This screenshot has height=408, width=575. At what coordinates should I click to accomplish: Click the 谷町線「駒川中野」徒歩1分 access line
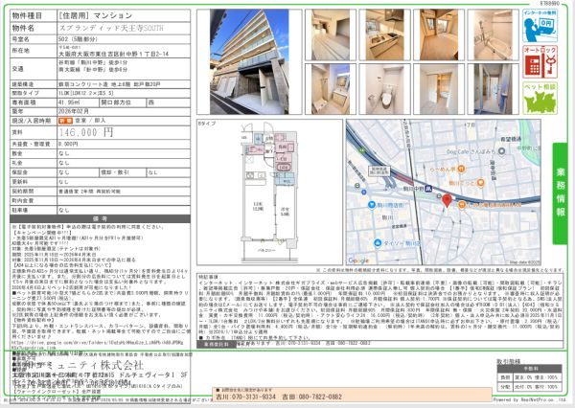click(x=93, y=62)
